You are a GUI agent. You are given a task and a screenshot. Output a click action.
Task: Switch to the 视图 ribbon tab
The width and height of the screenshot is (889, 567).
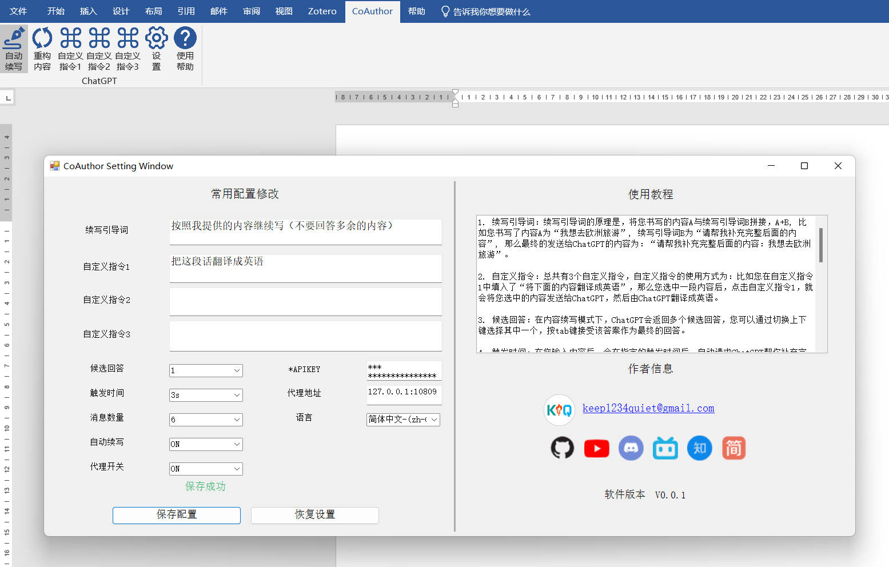(x=284, y=11)
